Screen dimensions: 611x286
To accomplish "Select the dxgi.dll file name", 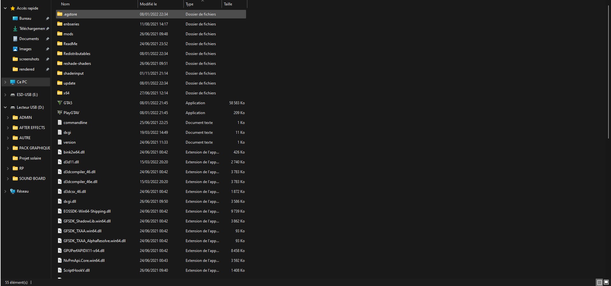I will [x=70, y=201].
